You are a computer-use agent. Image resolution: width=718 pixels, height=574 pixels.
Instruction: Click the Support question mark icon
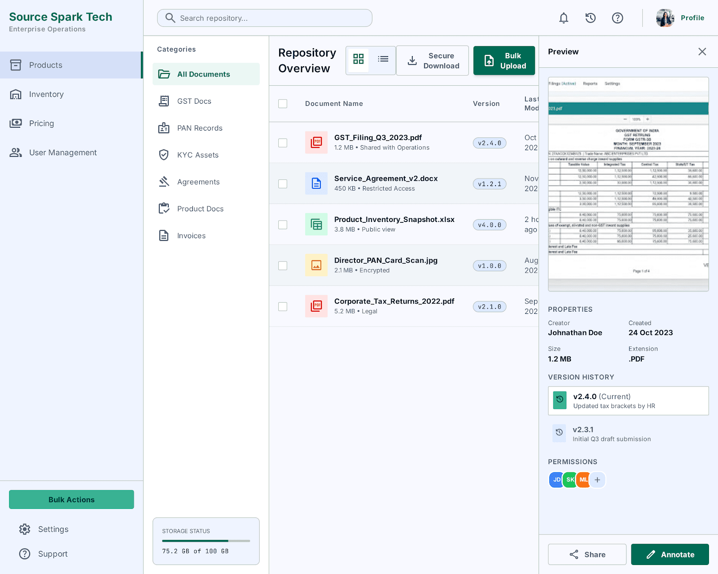25,554
